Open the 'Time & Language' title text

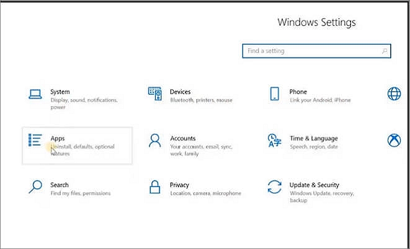point(313,138)
